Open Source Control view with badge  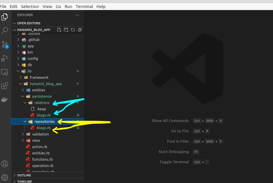coord(5,45)
